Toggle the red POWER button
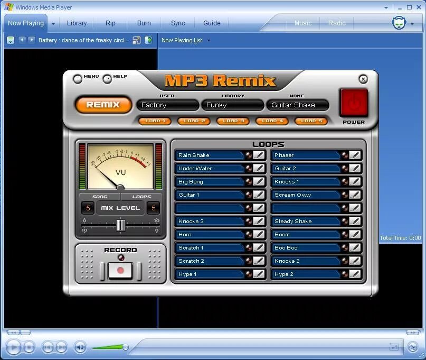The image size is (426, 360). (354, 103)
